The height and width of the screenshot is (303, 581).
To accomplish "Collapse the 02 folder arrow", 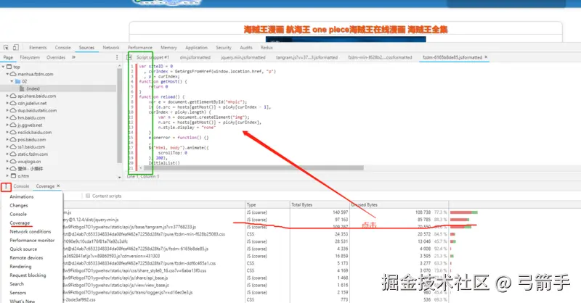I will tap(12, 81).
